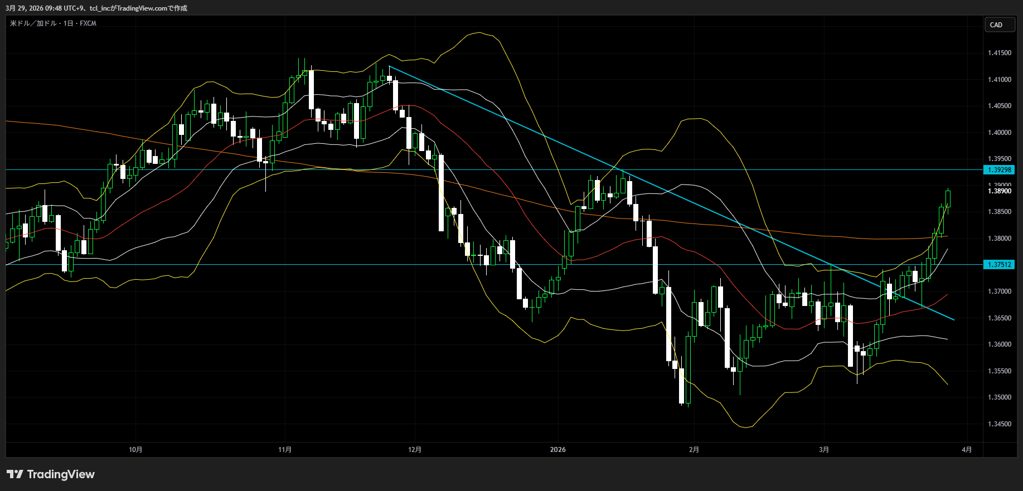
Task: Click the 1.36000 price scale label
Action: coord(999,344)
